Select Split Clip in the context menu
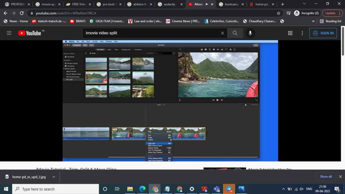This screenshot has width=345, height=194. point(159,143)
